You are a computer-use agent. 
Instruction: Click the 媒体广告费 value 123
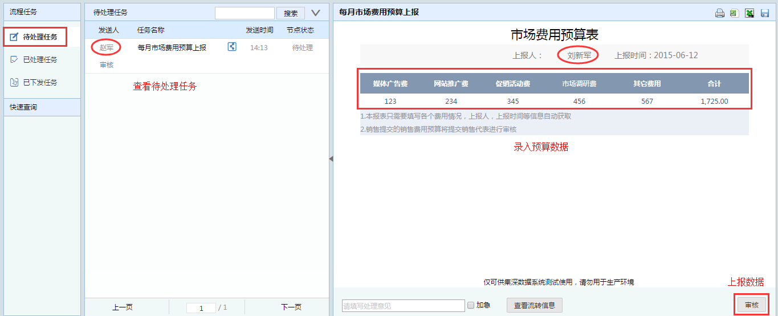[x=390, y=101]
